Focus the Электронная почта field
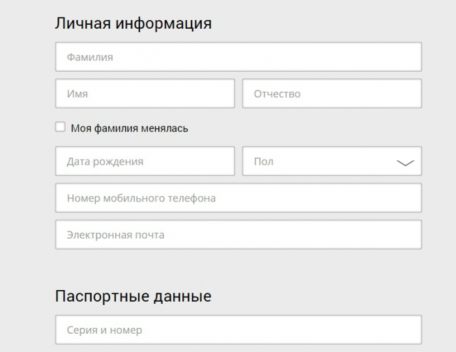 [x=238, y=234]
